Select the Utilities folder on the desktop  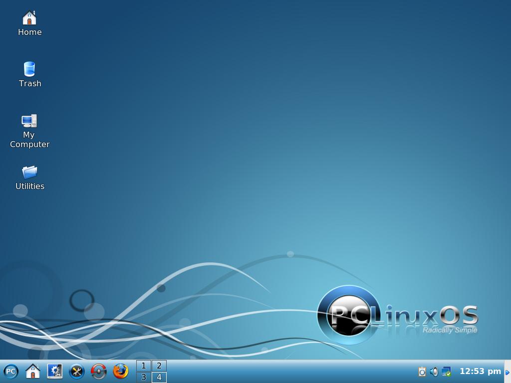(29, 178)
